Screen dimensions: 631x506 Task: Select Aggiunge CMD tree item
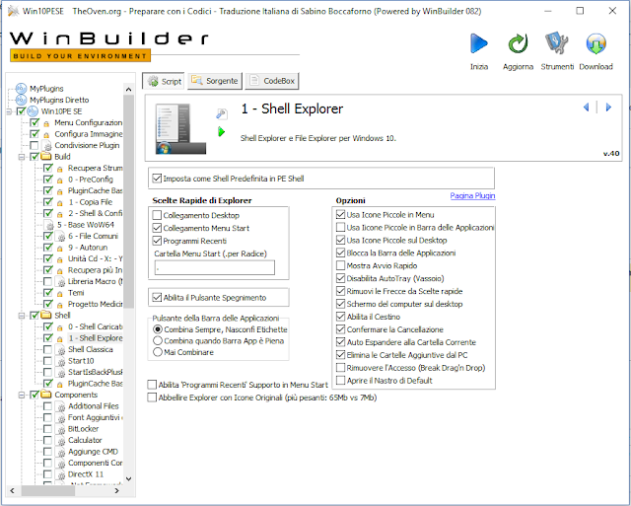93,452
